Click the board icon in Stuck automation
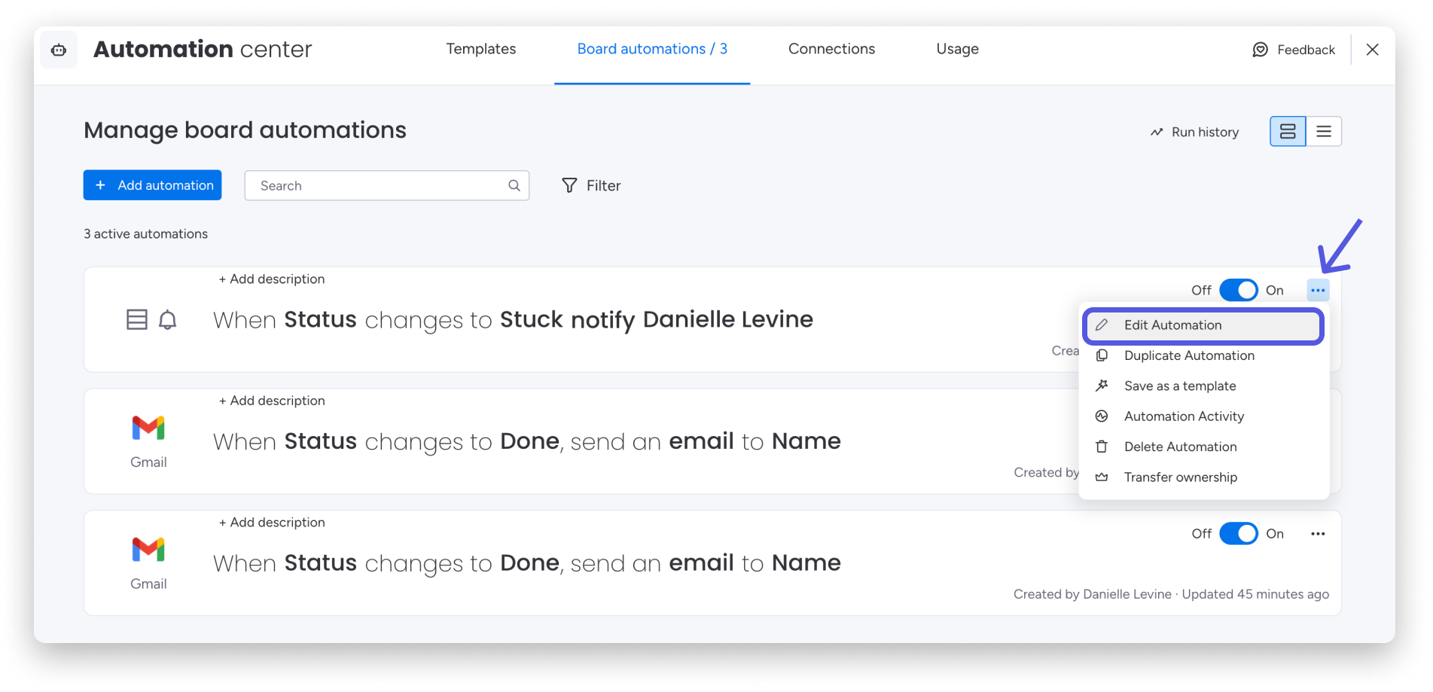The height and width of the screenshot is (692, 1433). [136, 320]
